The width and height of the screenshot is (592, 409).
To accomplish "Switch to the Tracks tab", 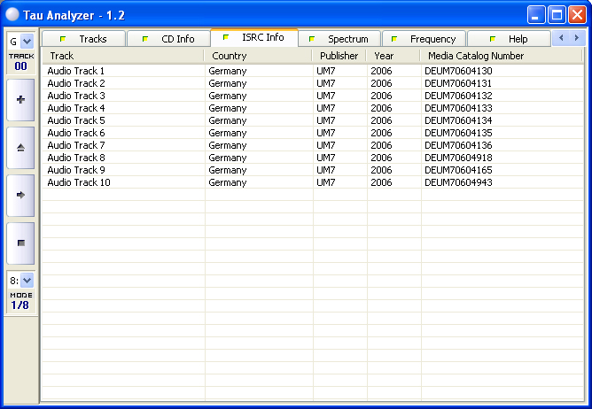I will tap(84, 39).
